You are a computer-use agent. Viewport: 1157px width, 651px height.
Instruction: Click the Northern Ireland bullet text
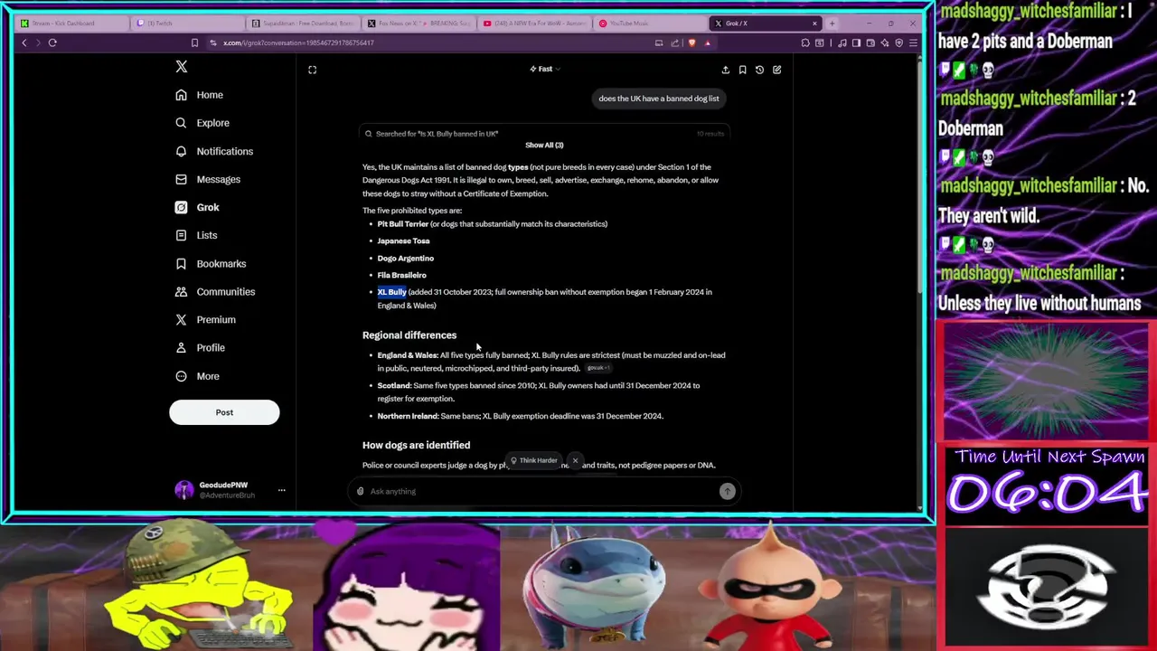pyautogui.click(x=520, y=416)
